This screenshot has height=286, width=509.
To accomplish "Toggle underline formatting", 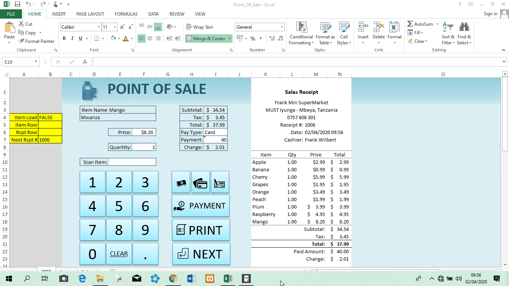I will point(80,38).
